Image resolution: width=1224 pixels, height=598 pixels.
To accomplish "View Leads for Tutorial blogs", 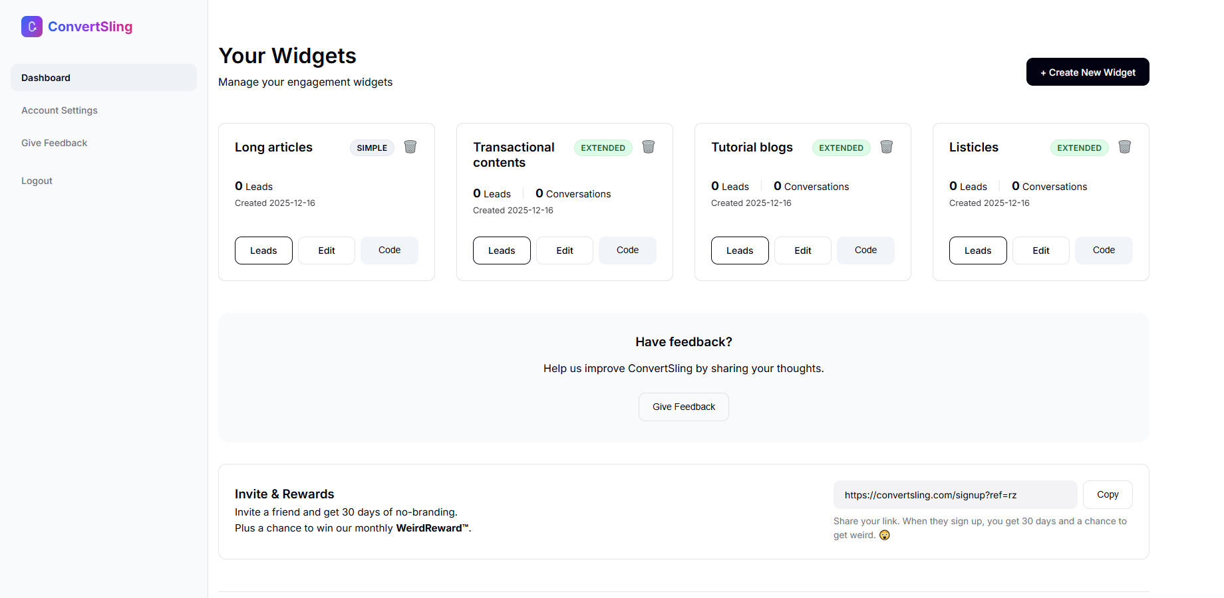I will [739, 250].
